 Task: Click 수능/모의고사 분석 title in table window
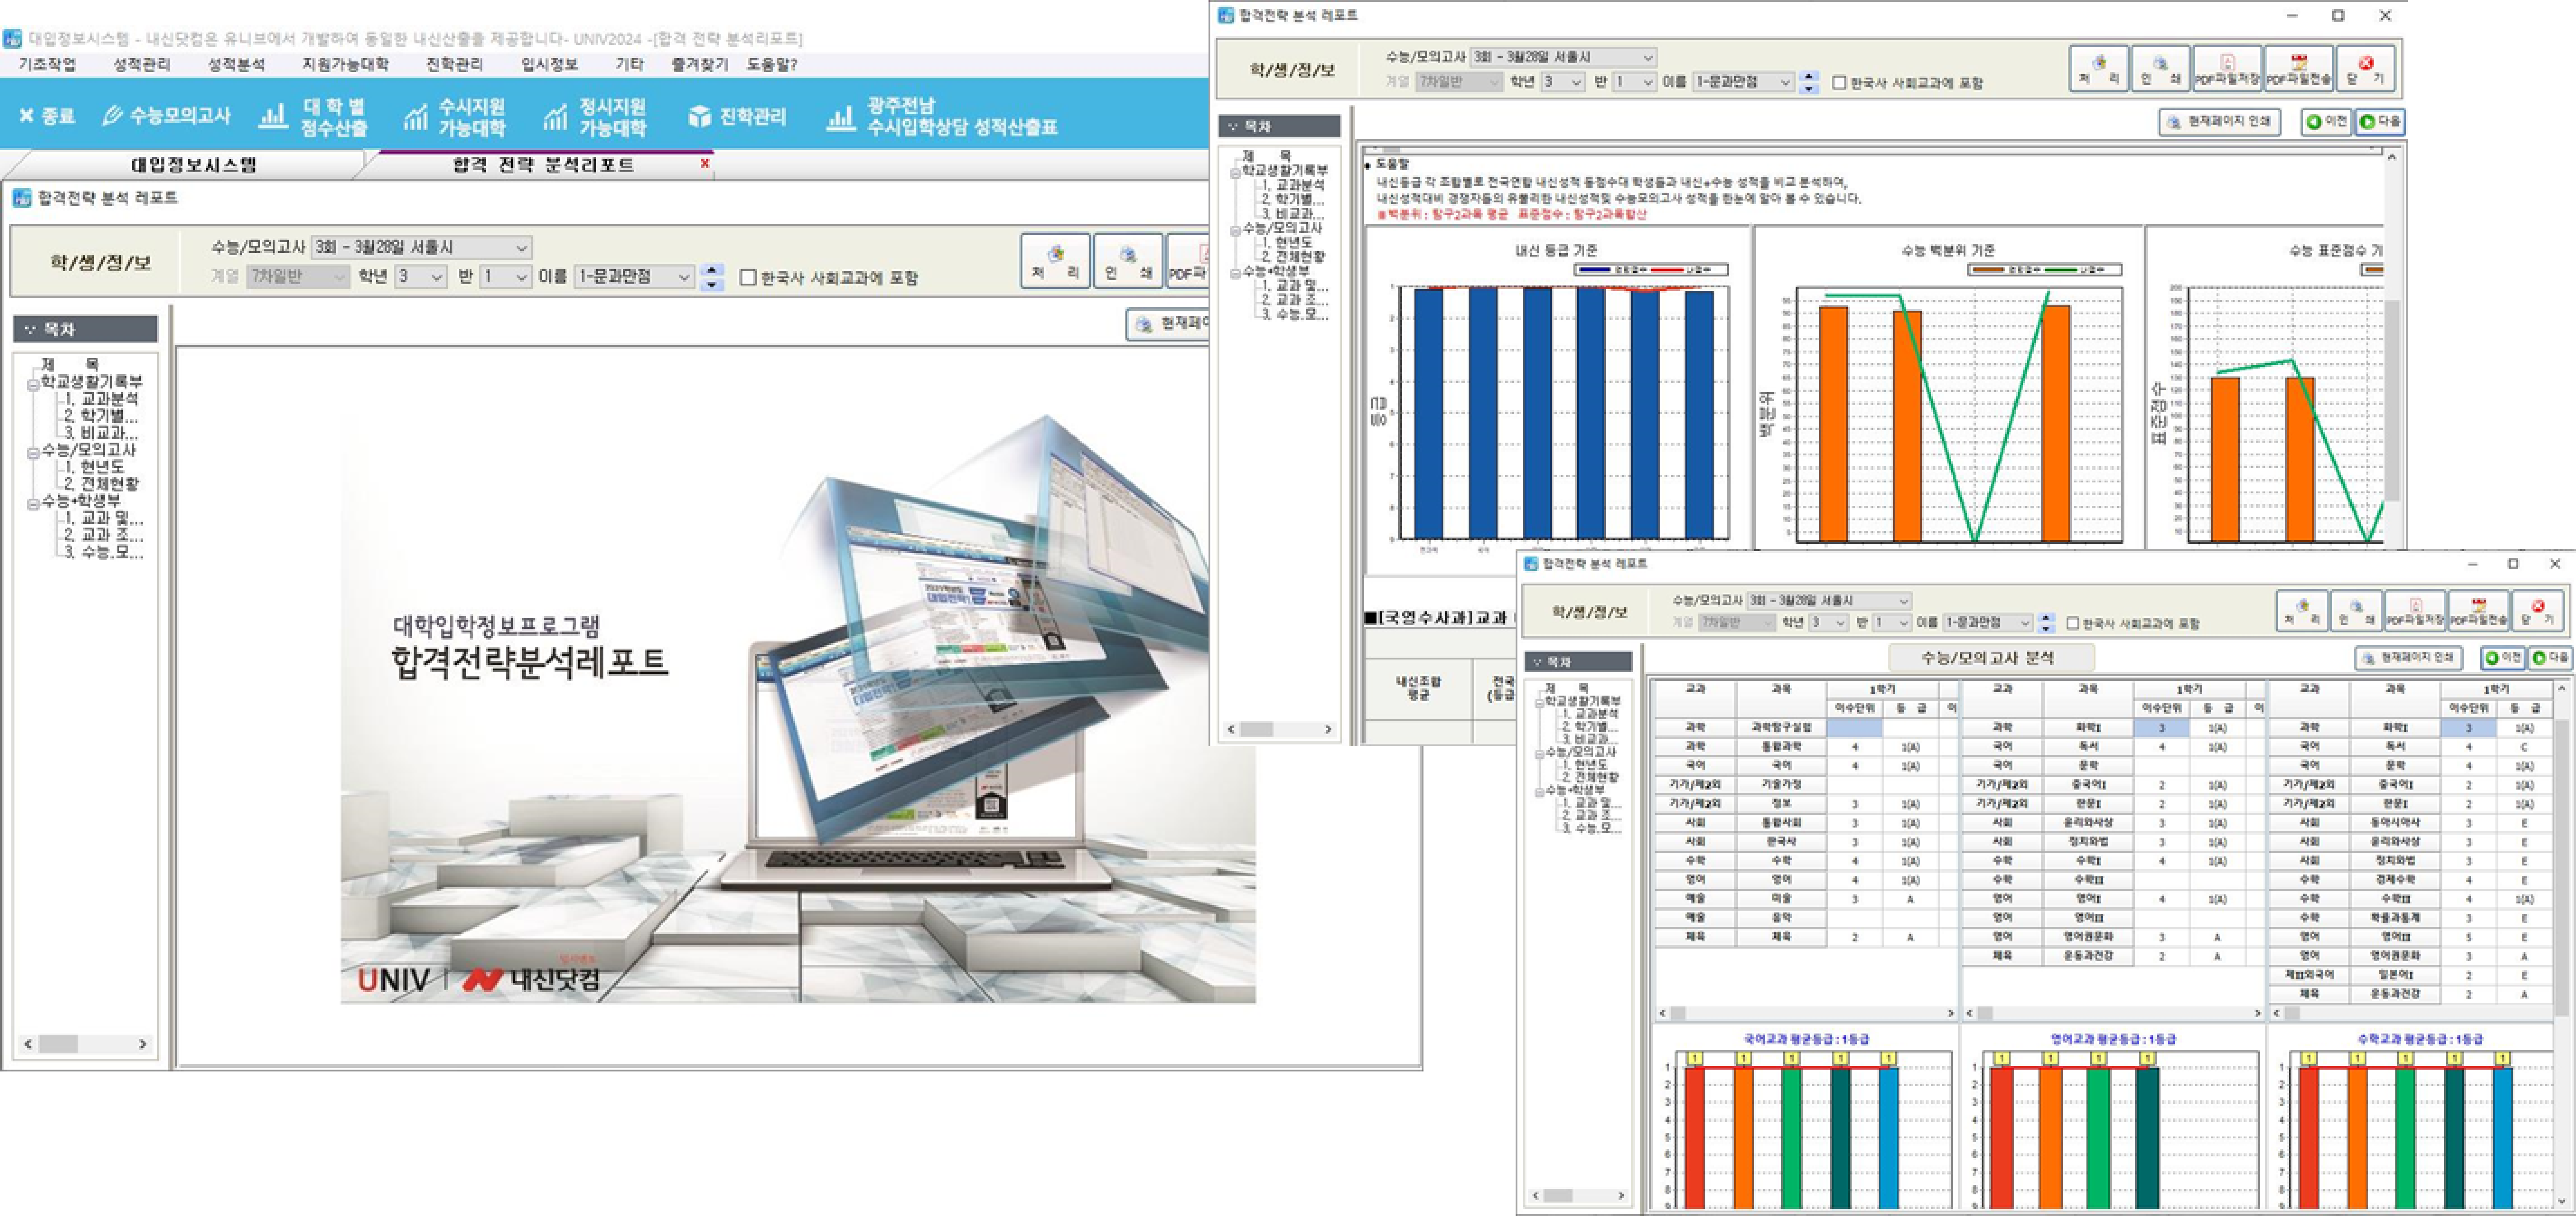click(x=1989, y=658)
